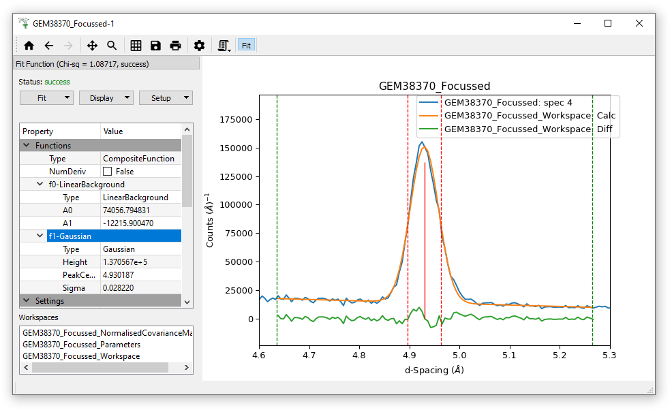Click the Home reset view icon

point(29,46)
